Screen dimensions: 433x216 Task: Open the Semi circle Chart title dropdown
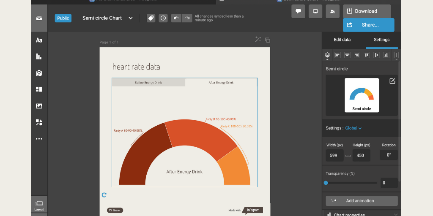click(131, 18)
